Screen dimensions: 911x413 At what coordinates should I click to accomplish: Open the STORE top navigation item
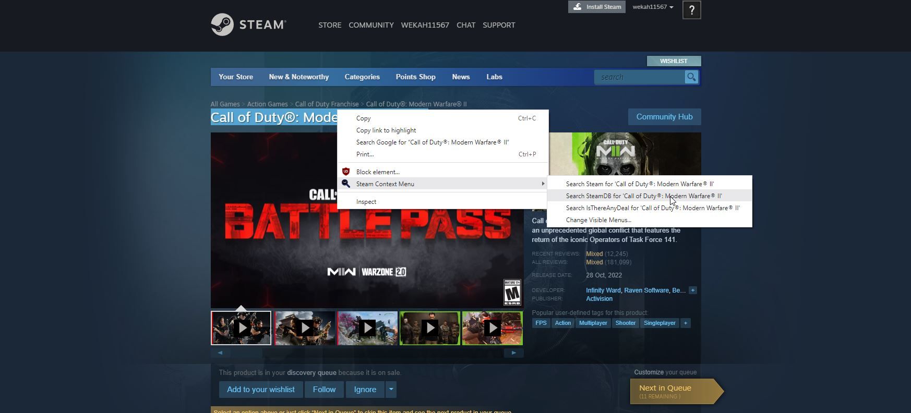point(330,25)
